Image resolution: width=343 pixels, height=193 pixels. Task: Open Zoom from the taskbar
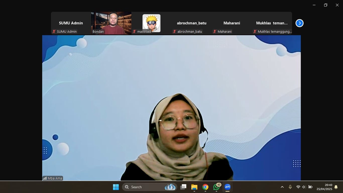(x=227, y=187)
